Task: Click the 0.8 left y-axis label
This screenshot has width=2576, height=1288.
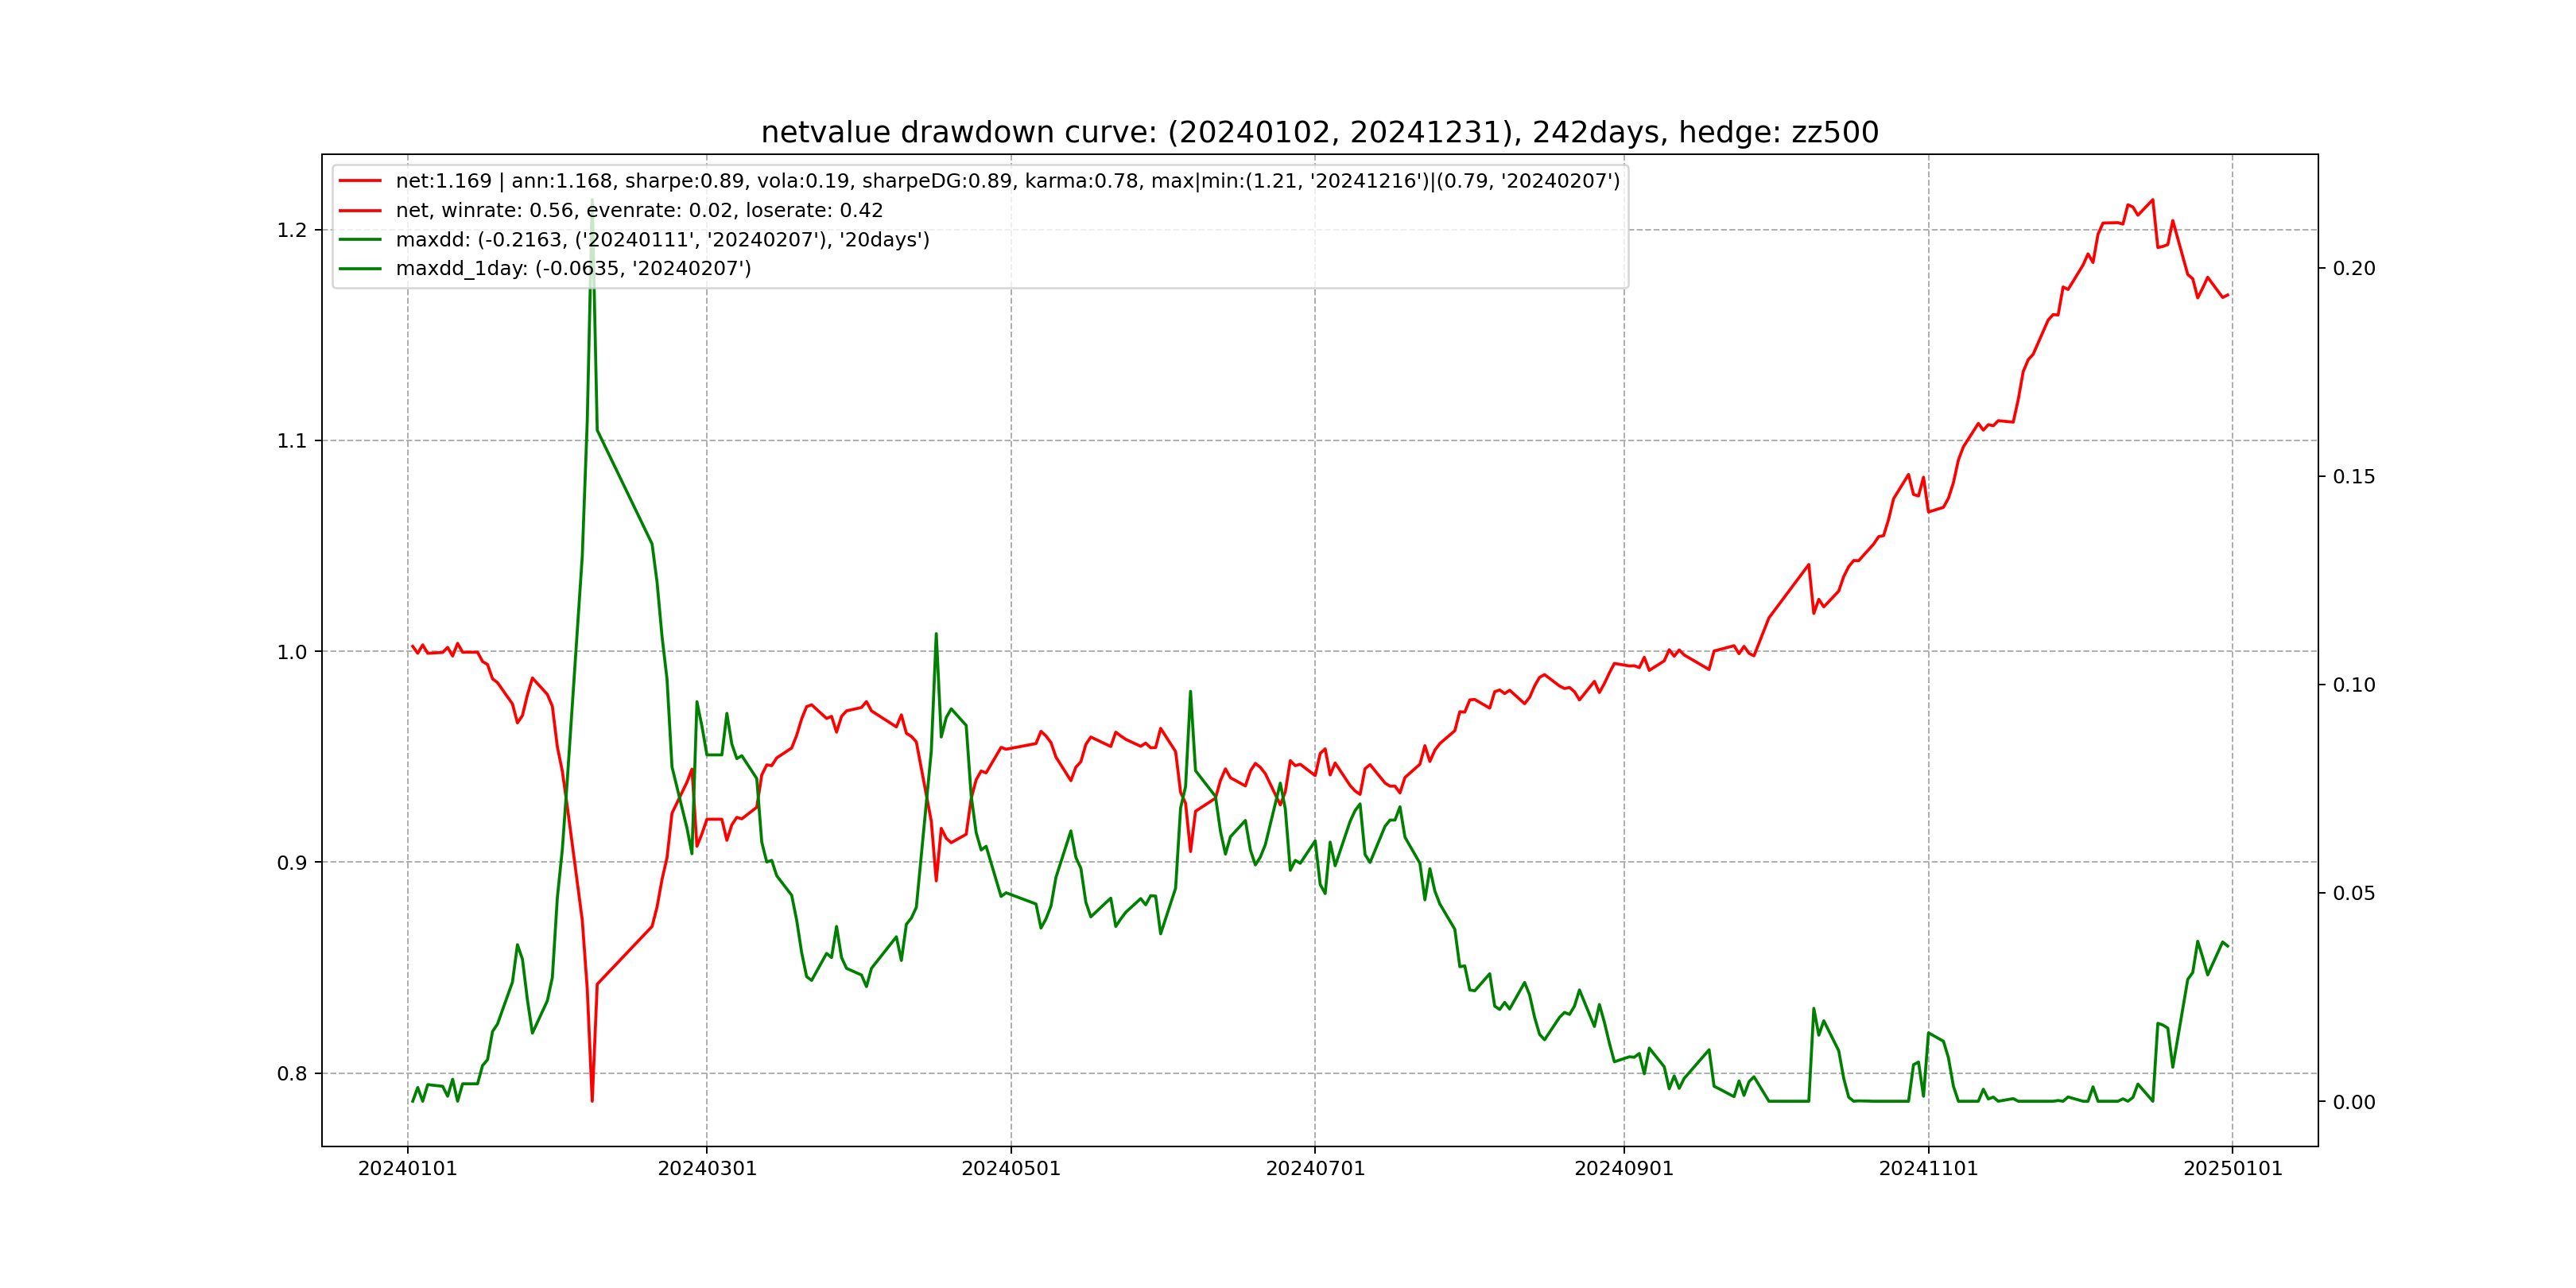Action: tap(292, 1074)
